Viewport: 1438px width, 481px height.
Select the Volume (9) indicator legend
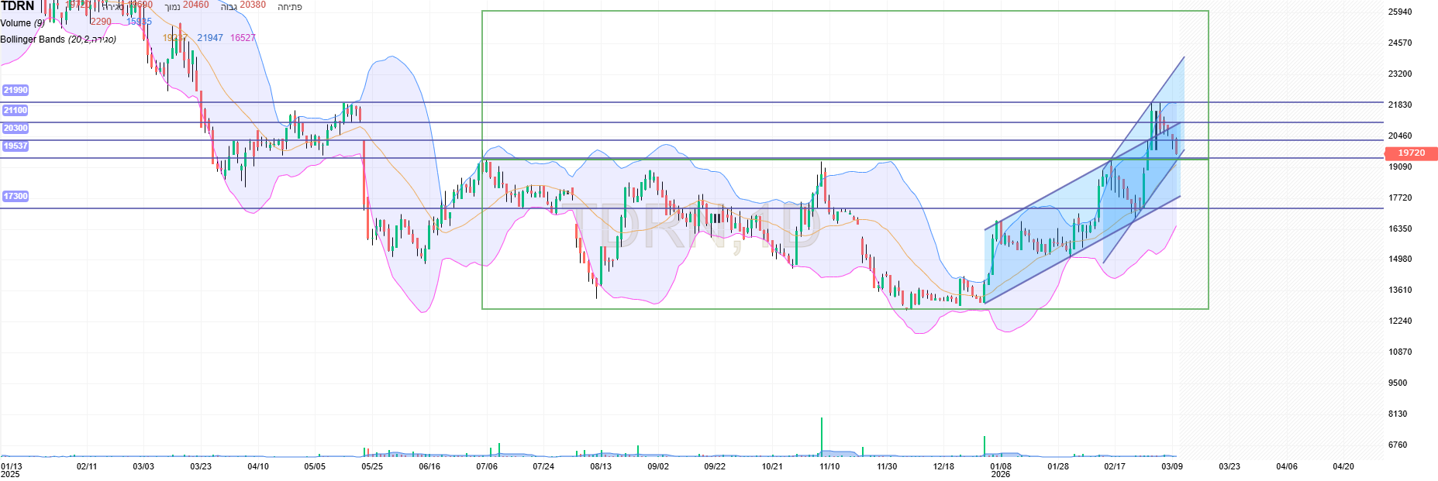22,23
